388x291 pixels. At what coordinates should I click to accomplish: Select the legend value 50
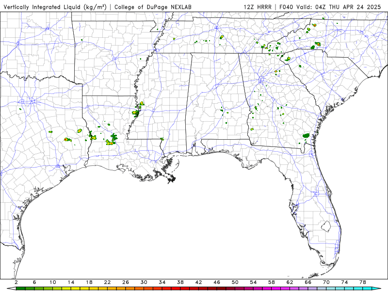pos(235,282)
